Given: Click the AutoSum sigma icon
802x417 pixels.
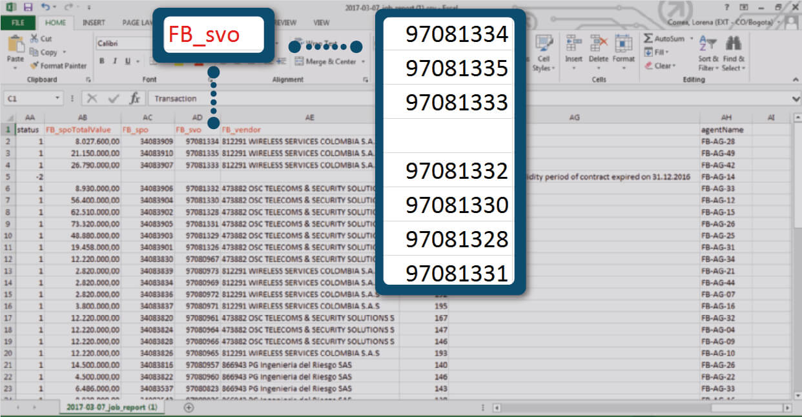Looking at the screenshot, I should click(648, 39).
